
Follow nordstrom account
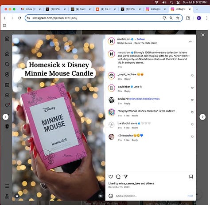coord(140,39)
